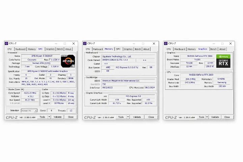Screen dimensions: 243x162
Task: Click the Close button in middle window
Action: (151, 117)
